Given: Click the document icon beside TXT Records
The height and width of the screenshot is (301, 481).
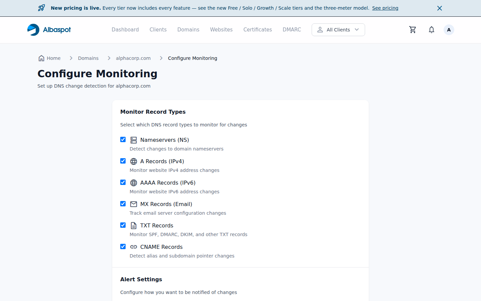Looking at the screenshot, I should (134, 226).
